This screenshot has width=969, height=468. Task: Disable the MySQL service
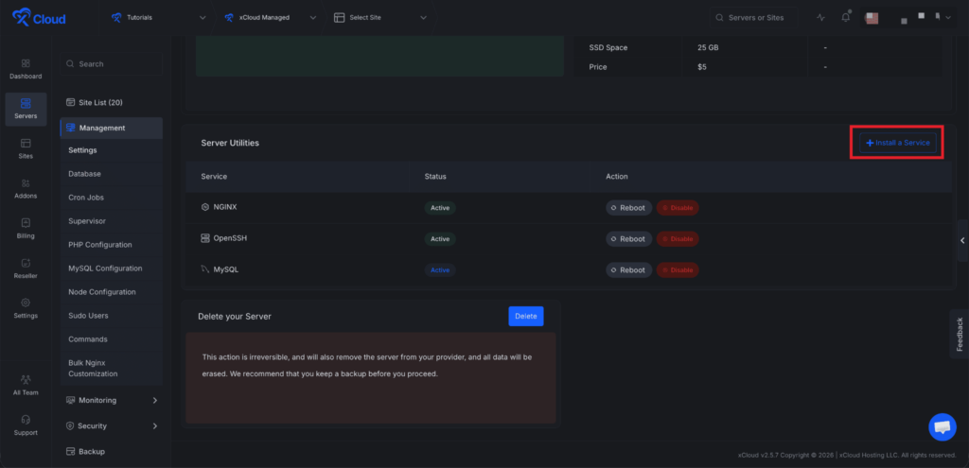(x=678, y=269)
